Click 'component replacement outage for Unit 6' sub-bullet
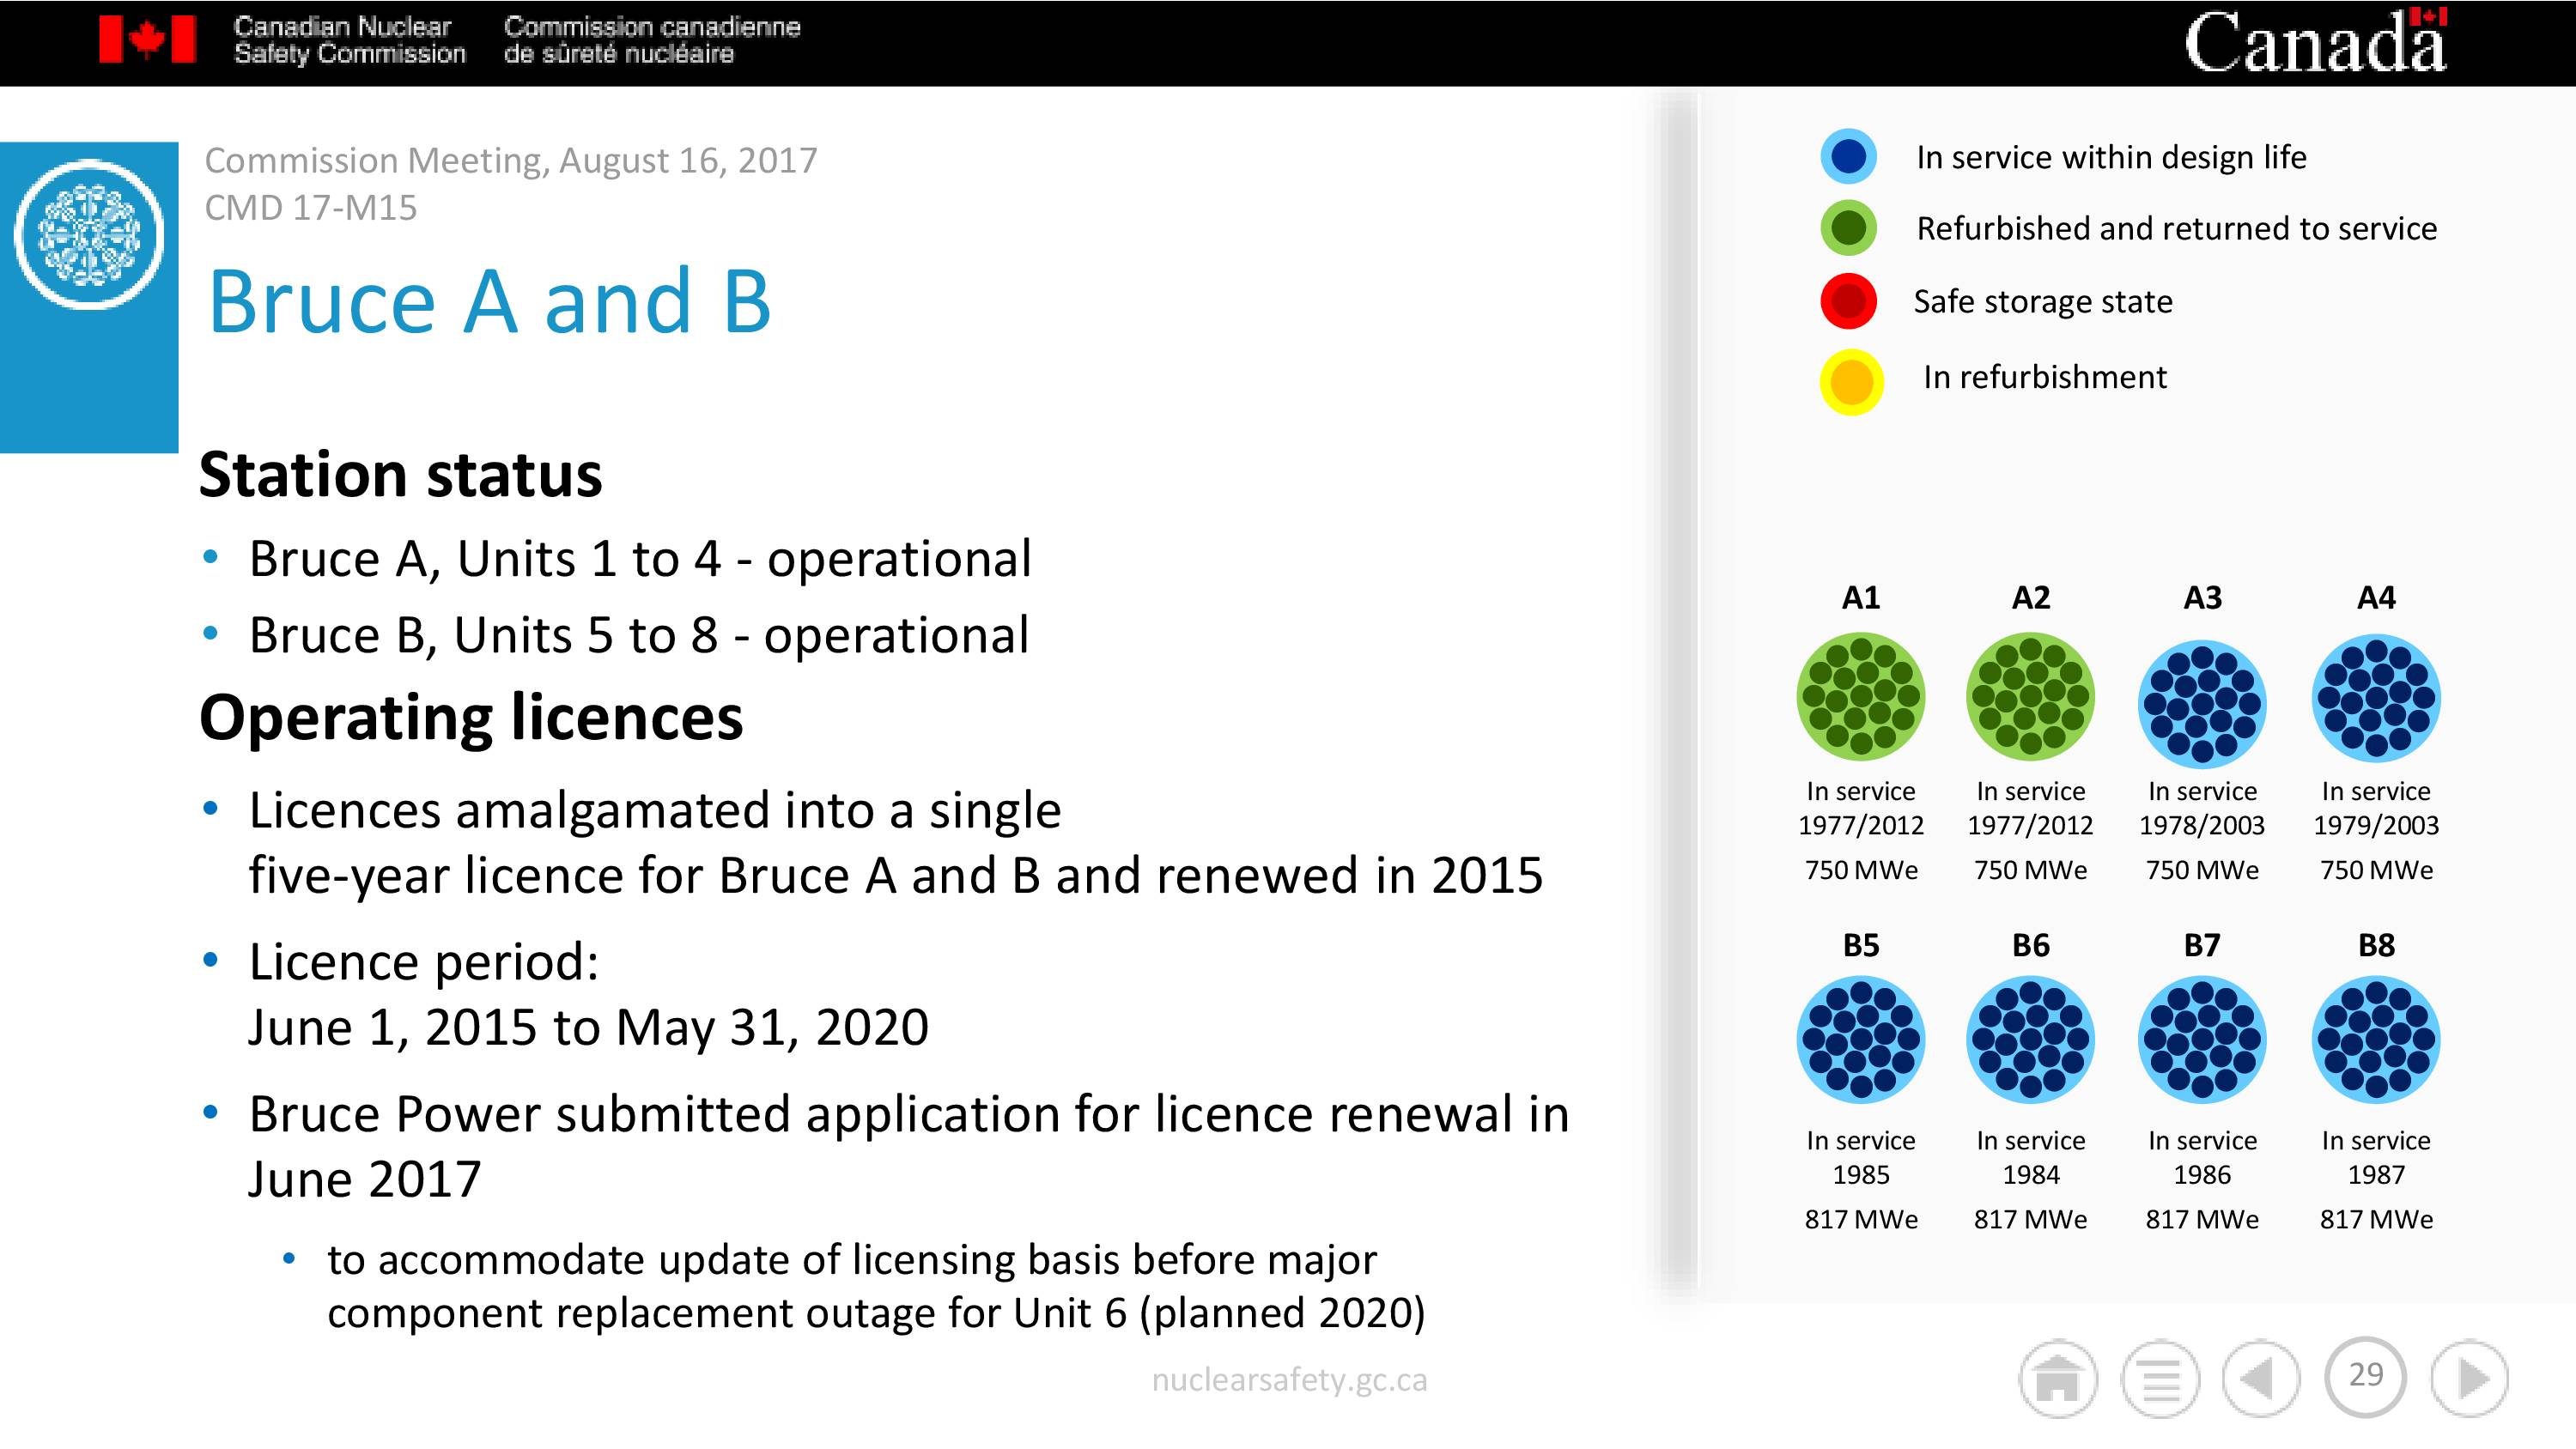 pos(876,1313)
